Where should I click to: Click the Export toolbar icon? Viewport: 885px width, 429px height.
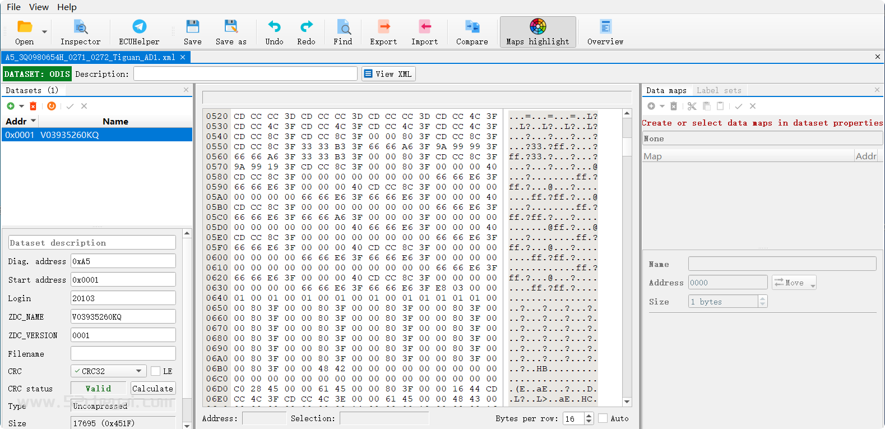point(383,32)
